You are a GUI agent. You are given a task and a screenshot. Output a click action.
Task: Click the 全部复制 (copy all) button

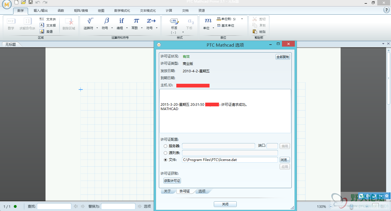(283, 57)
